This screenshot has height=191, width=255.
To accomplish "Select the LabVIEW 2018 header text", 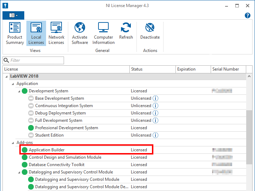I will coord(24,76).
